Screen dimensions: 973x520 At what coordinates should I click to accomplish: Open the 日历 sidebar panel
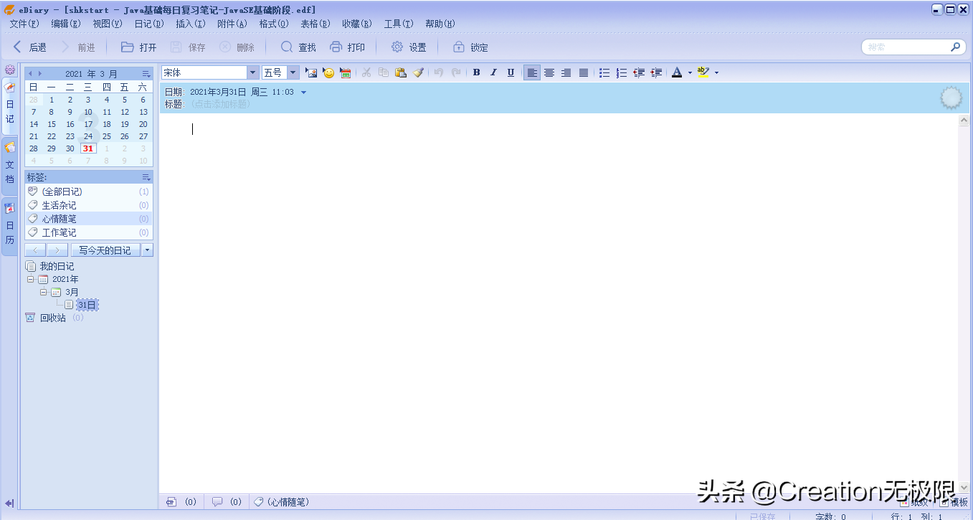(x=9, y=219)
